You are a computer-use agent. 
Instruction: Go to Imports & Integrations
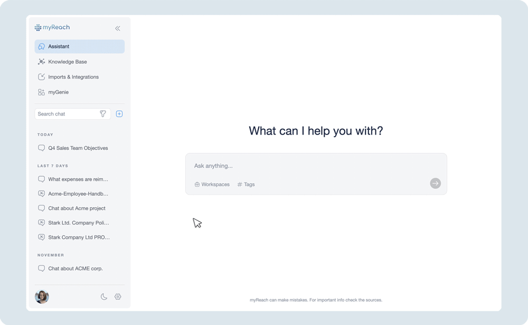(73, 77)
